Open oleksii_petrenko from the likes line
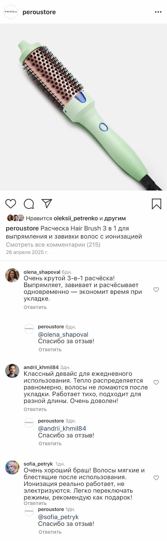The image size is (167, 541). click(x=76, y=218)
